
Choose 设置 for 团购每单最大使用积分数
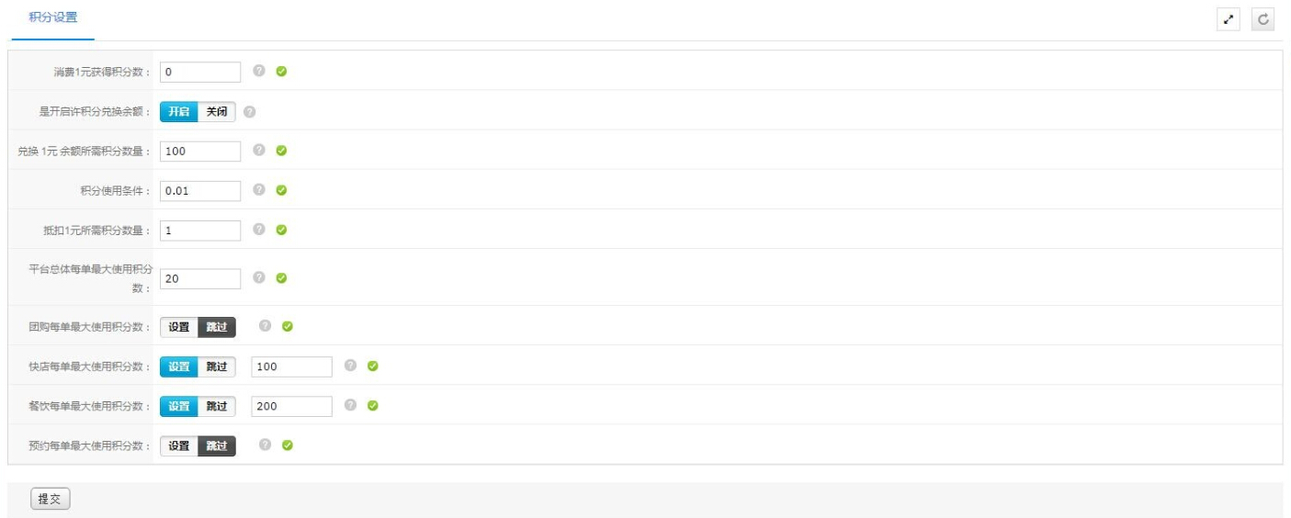179,327
